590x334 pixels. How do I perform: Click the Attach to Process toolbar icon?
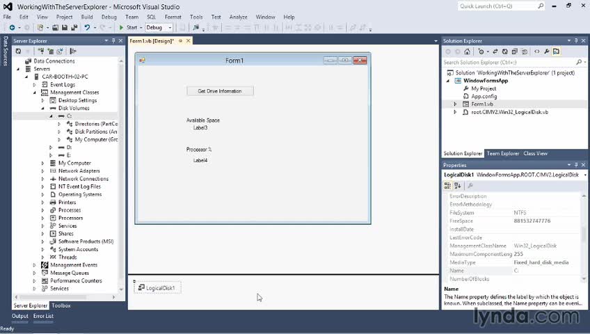[196, 27]
